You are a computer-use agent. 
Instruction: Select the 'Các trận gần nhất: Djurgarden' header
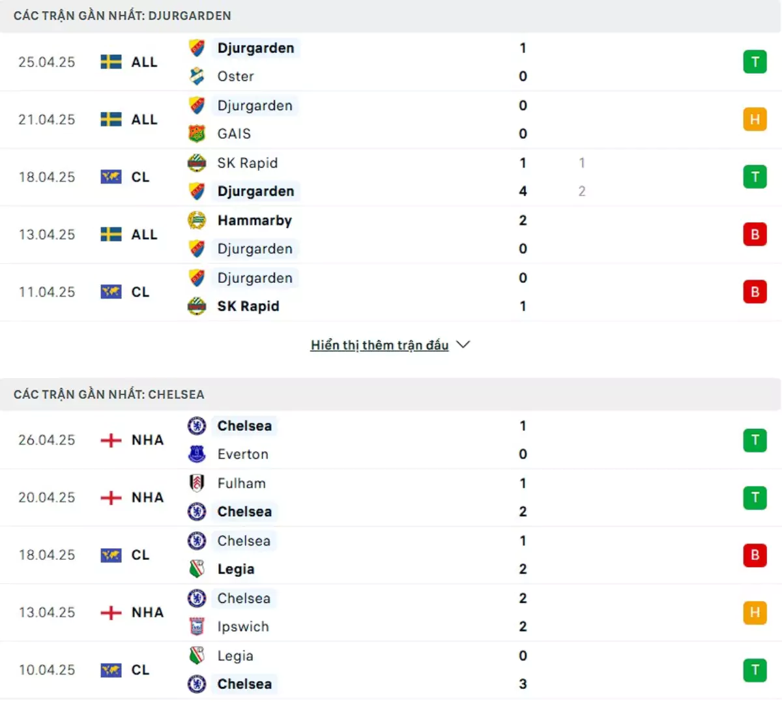[x=122, y=16]
